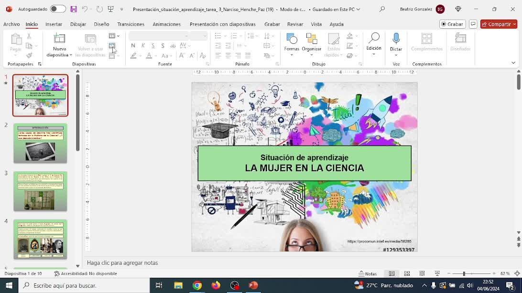Click the Nueva diapositiva icon
The height and width of the screenshot is (293, 522).
click(59, 40)
